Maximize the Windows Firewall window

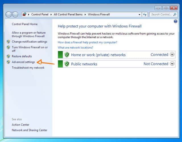tap(166, 8)
